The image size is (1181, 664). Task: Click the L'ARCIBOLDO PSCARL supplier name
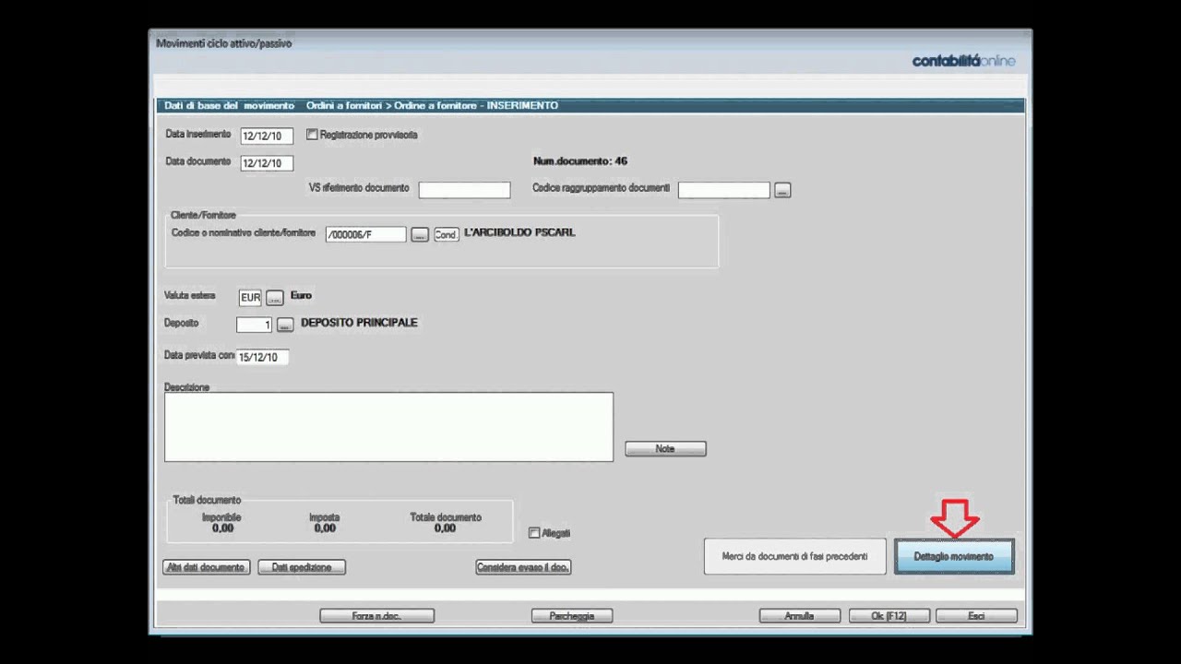click(x=519, y=232)
